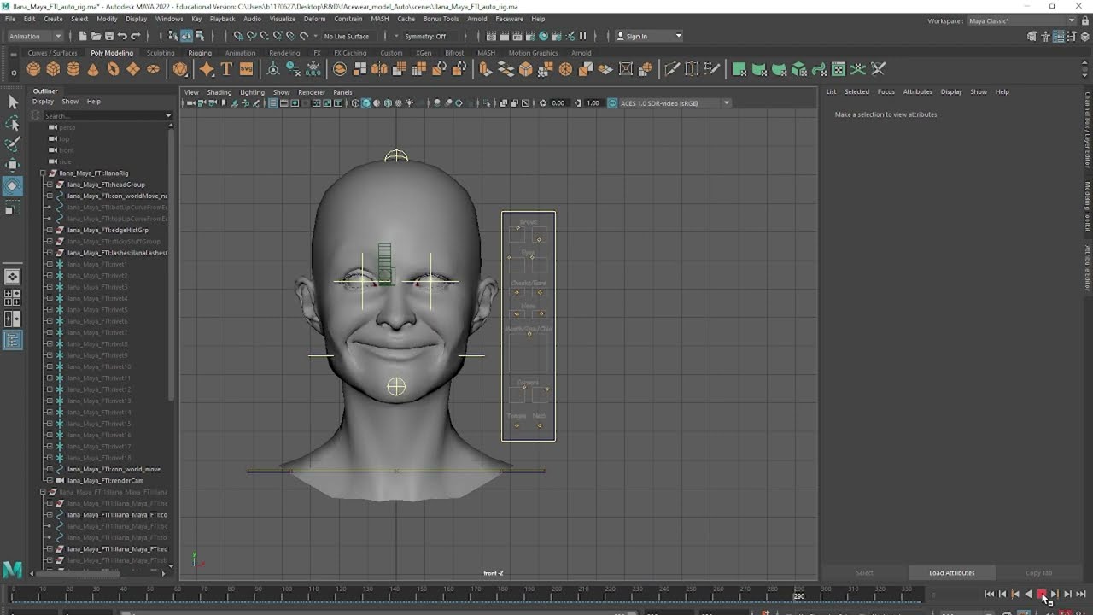1093x615 pixels.
Task: Open the Animation menu set dropdown
Action: click(35, 36)
